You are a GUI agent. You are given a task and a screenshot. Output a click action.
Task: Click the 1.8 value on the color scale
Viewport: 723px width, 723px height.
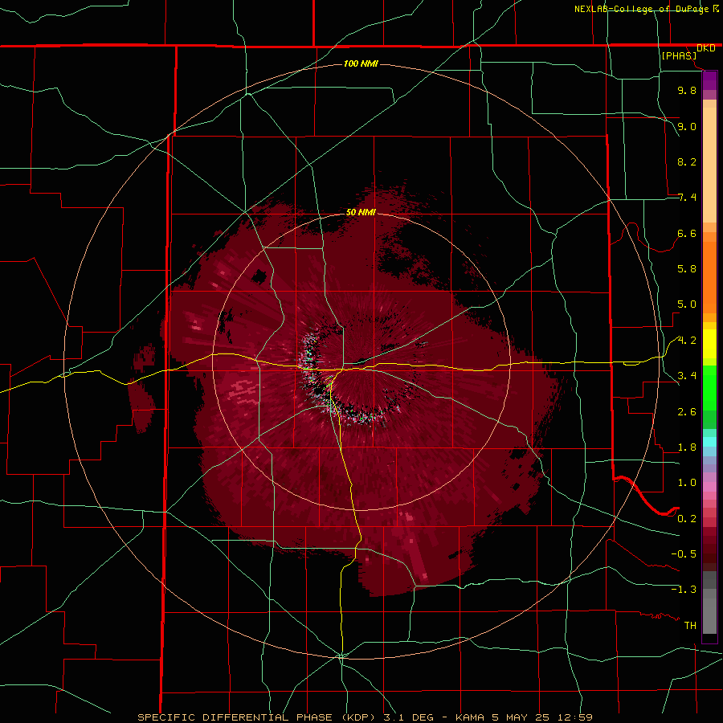pyautogui.click(x=687, y=447)
